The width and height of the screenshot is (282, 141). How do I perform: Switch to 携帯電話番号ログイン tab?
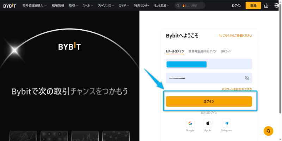click(x=202, y=51)
